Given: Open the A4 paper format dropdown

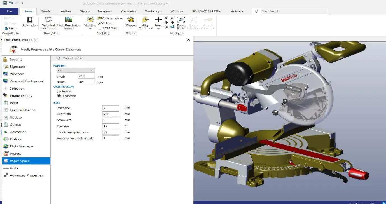Looking at the screenshot, I should pyautogui.click(x=76, y=71).
